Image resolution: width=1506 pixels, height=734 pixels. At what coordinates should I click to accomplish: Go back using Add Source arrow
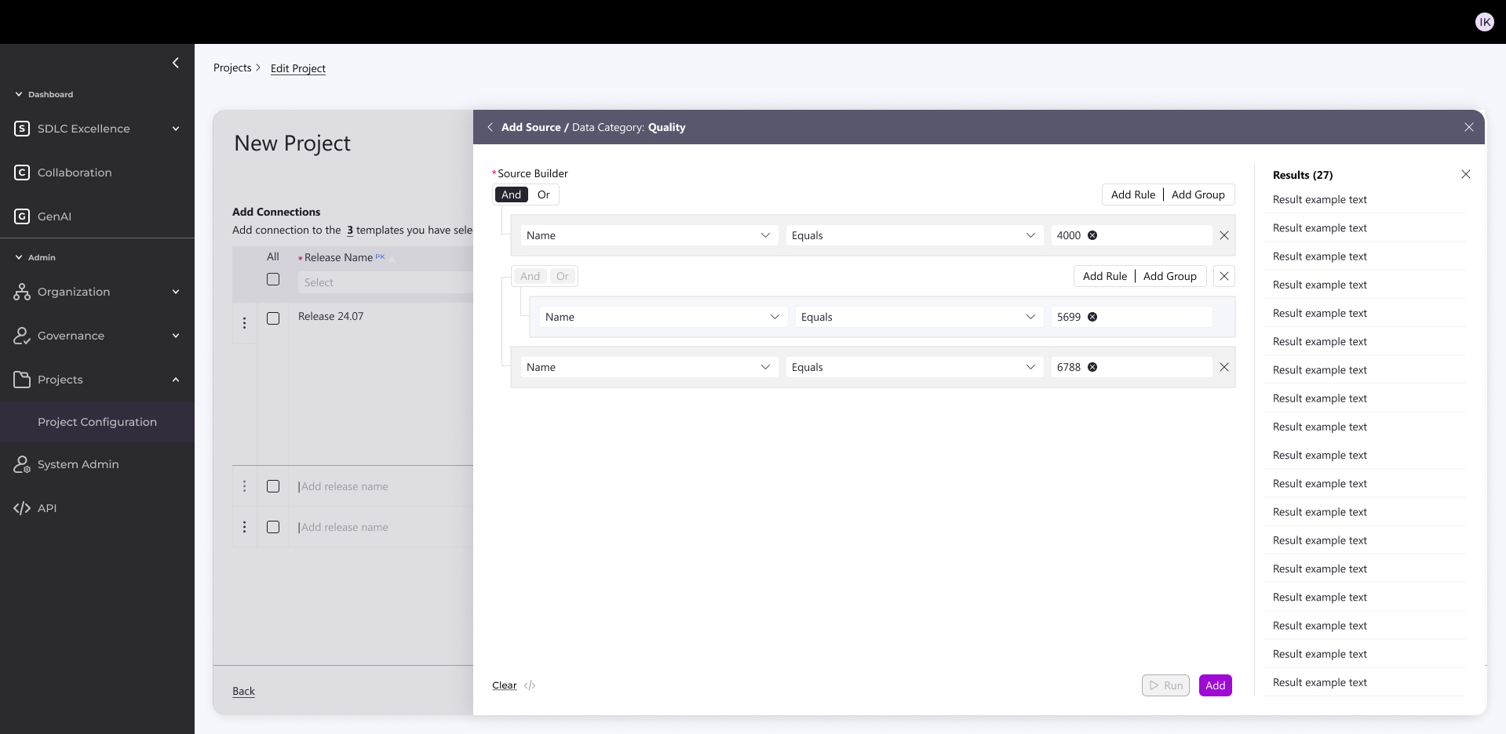[490, 127]
